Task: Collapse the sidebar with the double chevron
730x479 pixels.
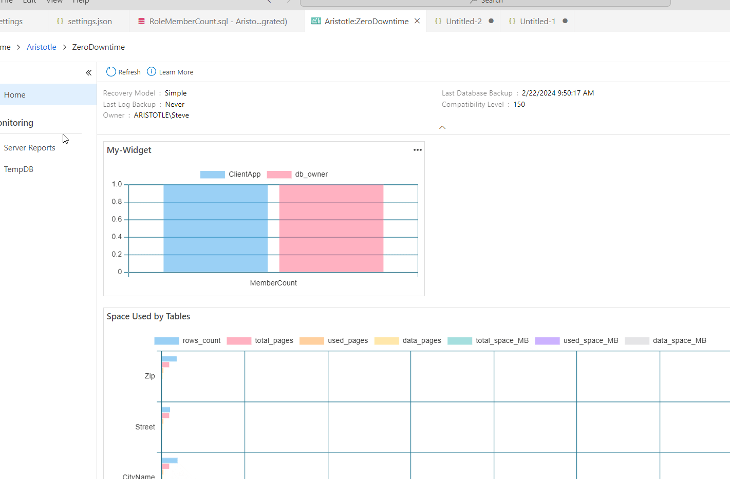Action: [x=88, y=73]
